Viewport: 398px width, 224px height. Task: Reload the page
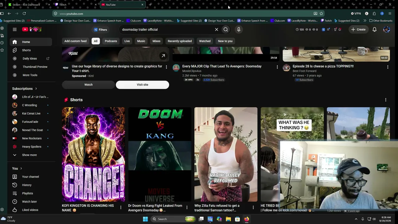pyautogui.click(x=24, y=14)
